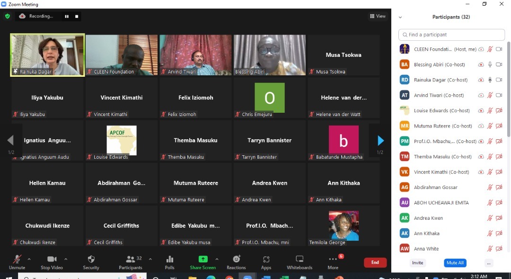Screen dimensions: 511x279
Task: Toggle Vincent Kimathi's video-off icon in list
Action: pos(499,172)
